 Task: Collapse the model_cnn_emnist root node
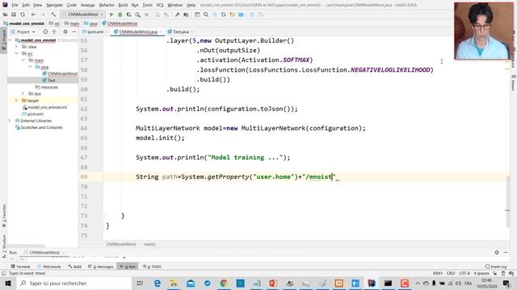pos(10,40)
